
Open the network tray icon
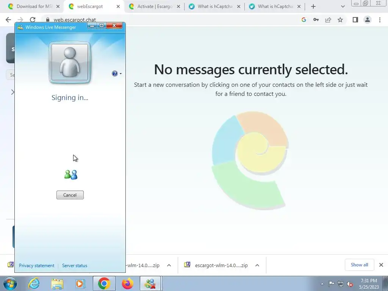pyautogui.click(x=341, y=284)
